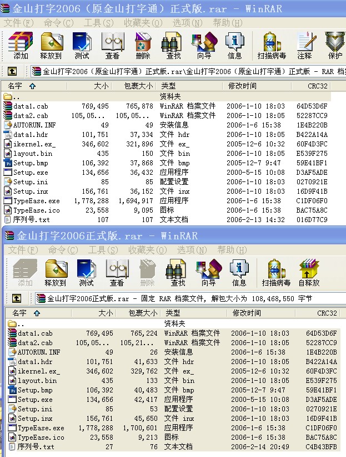Click the 测试 icon in the lower window

86,273
